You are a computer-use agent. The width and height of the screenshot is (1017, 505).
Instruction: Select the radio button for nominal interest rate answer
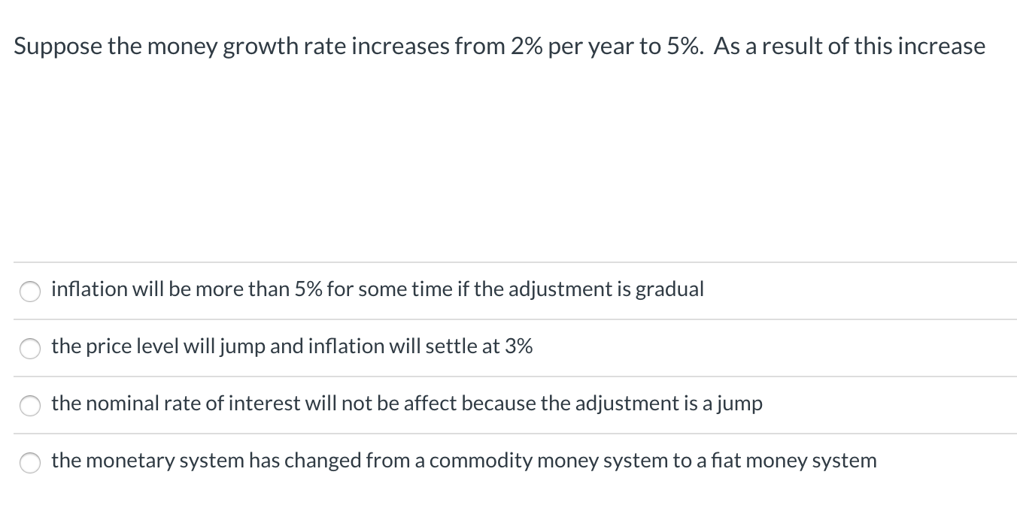(30, 405)
